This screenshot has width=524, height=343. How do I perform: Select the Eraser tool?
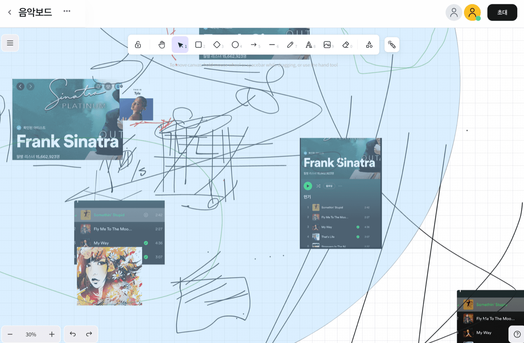click(346, 45)
